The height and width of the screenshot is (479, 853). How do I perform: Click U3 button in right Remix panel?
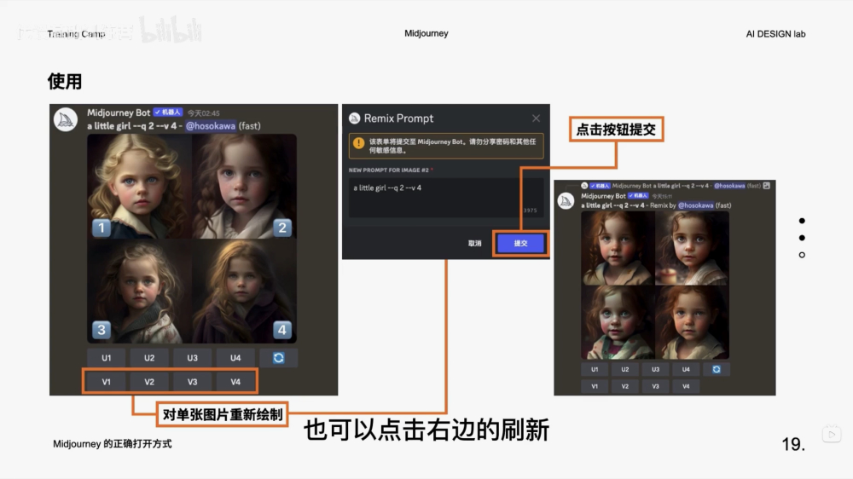655,369
